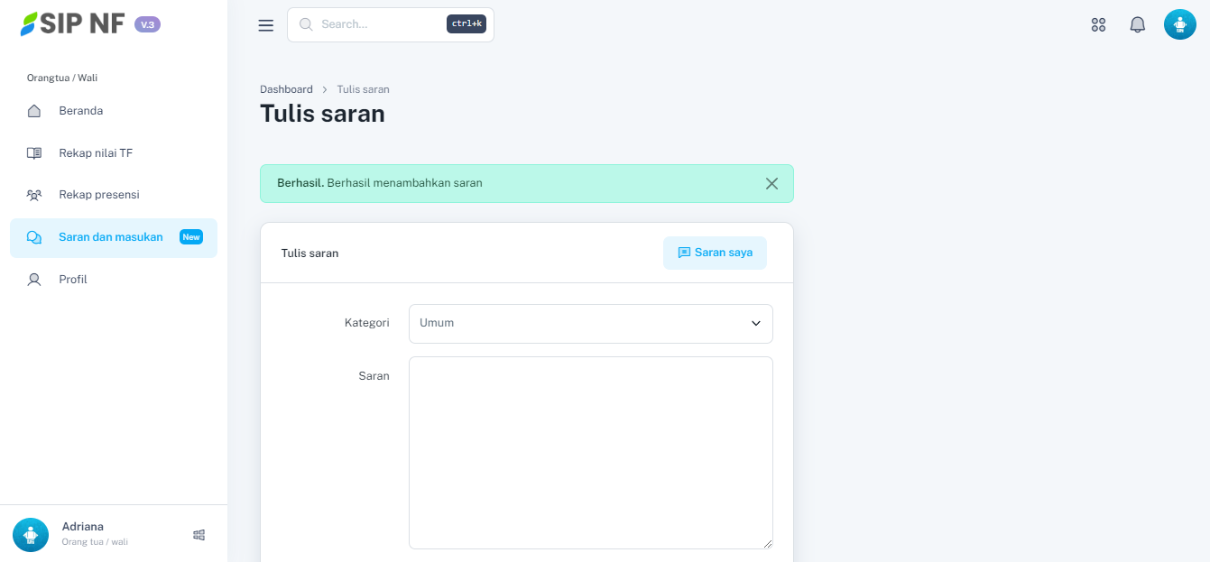
Task: Click the sidebar footer icon beside Adriana
Action: click(x=199, y=535)
